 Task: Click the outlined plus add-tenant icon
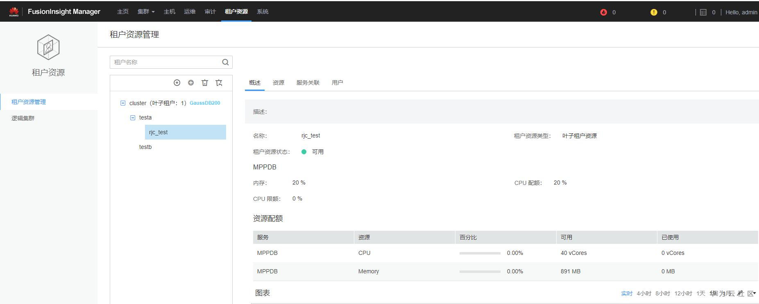tap(177, 83)
